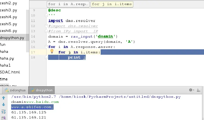204x120 pixels.
Task: Click dns.resolver.query call on line 15
Action: (81, 42)
